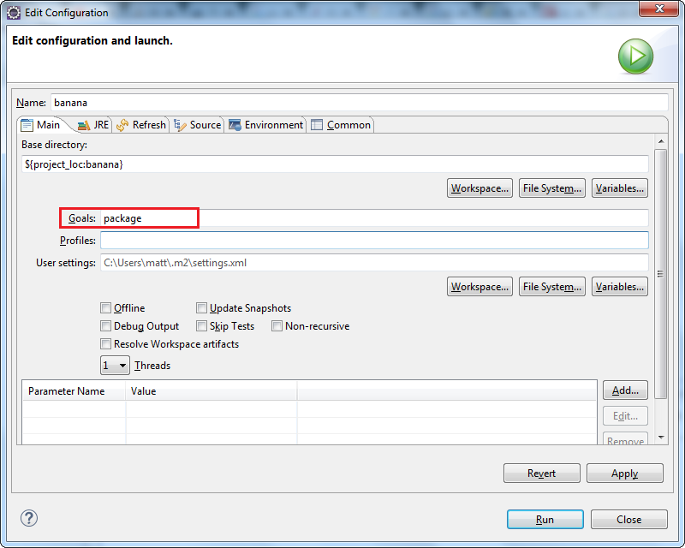Switch to the JRE tab
The width and height of the screenshot is (685, 548).
coord(92,125)
